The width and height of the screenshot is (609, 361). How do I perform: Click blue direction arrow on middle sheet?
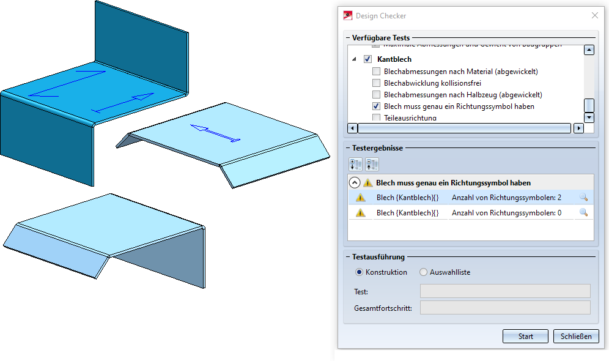[215, 133]
